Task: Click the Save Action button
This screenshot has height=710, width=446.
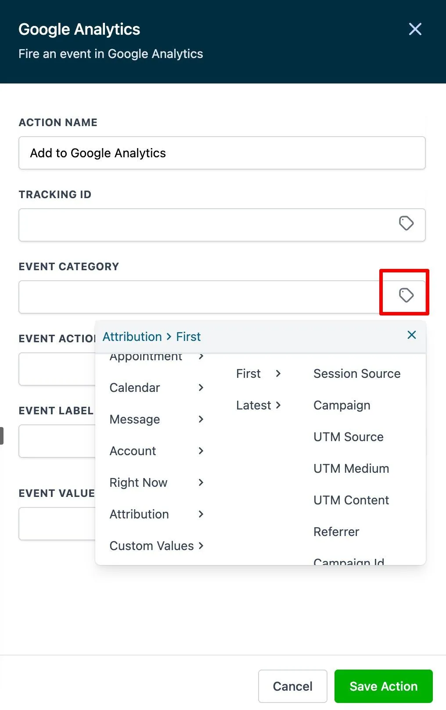Action: [x=383, y=686]
